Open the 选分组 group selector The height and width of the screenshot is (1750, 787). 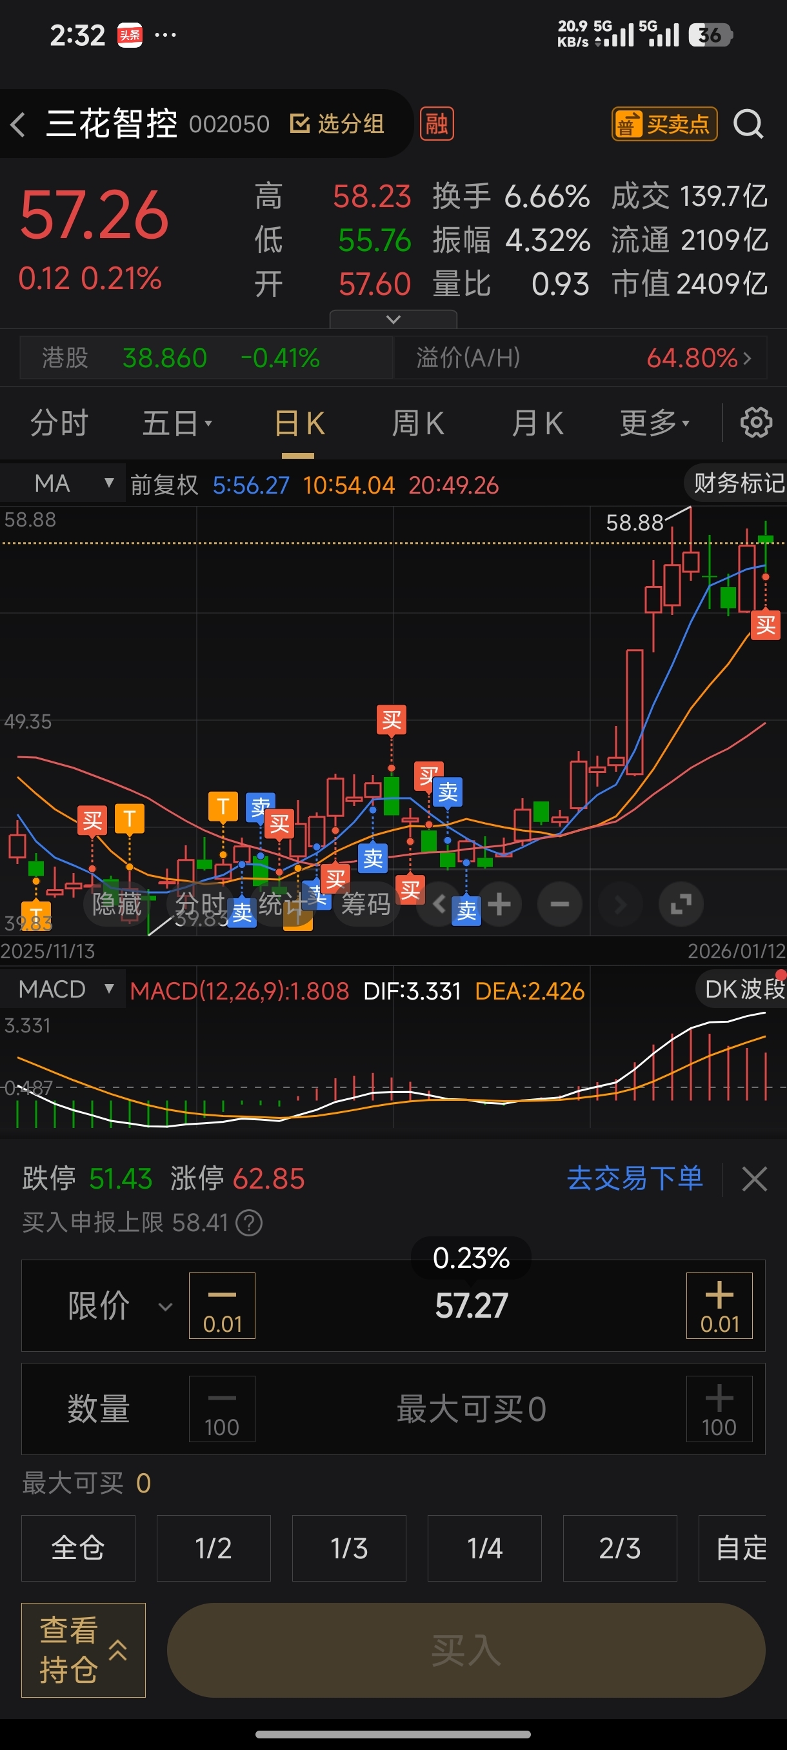click(337, 124)
